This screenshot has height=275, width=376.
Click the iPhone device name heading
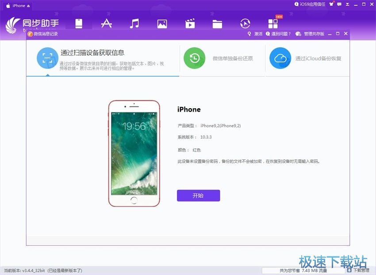(189, 109)
